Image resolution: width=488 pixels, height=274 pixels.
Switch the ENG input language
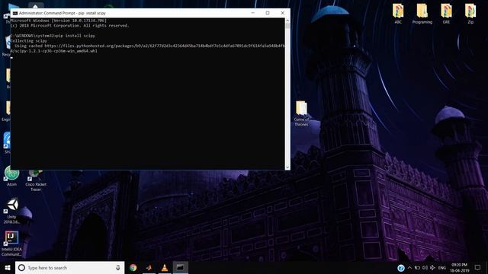coord(442,268)
